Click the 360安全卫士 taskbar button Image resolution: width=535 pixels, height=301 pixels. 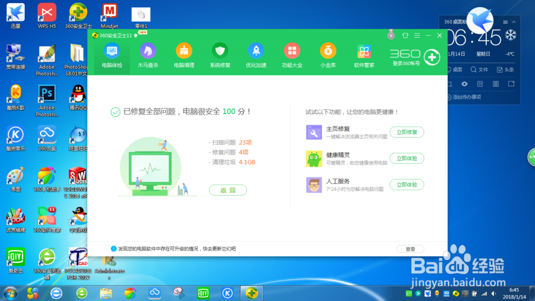pos(252,293)
